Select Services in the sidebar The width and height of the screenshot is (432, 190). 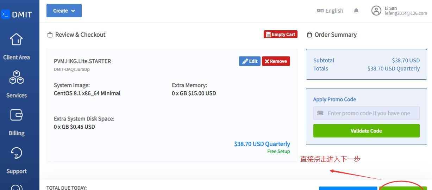point(17,96)
